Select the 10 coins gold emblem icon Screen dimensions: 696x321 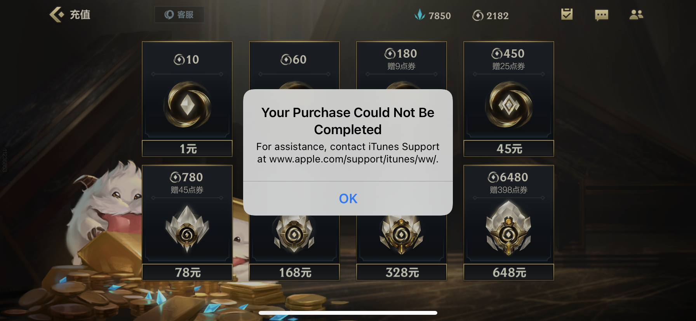[188, 105]
